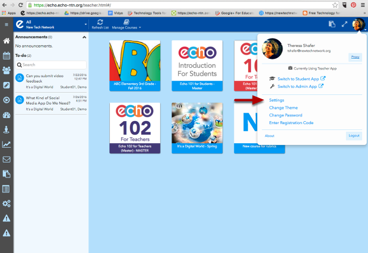
Task: Click the clipboard sidebar icon
Action: (7, 174)
